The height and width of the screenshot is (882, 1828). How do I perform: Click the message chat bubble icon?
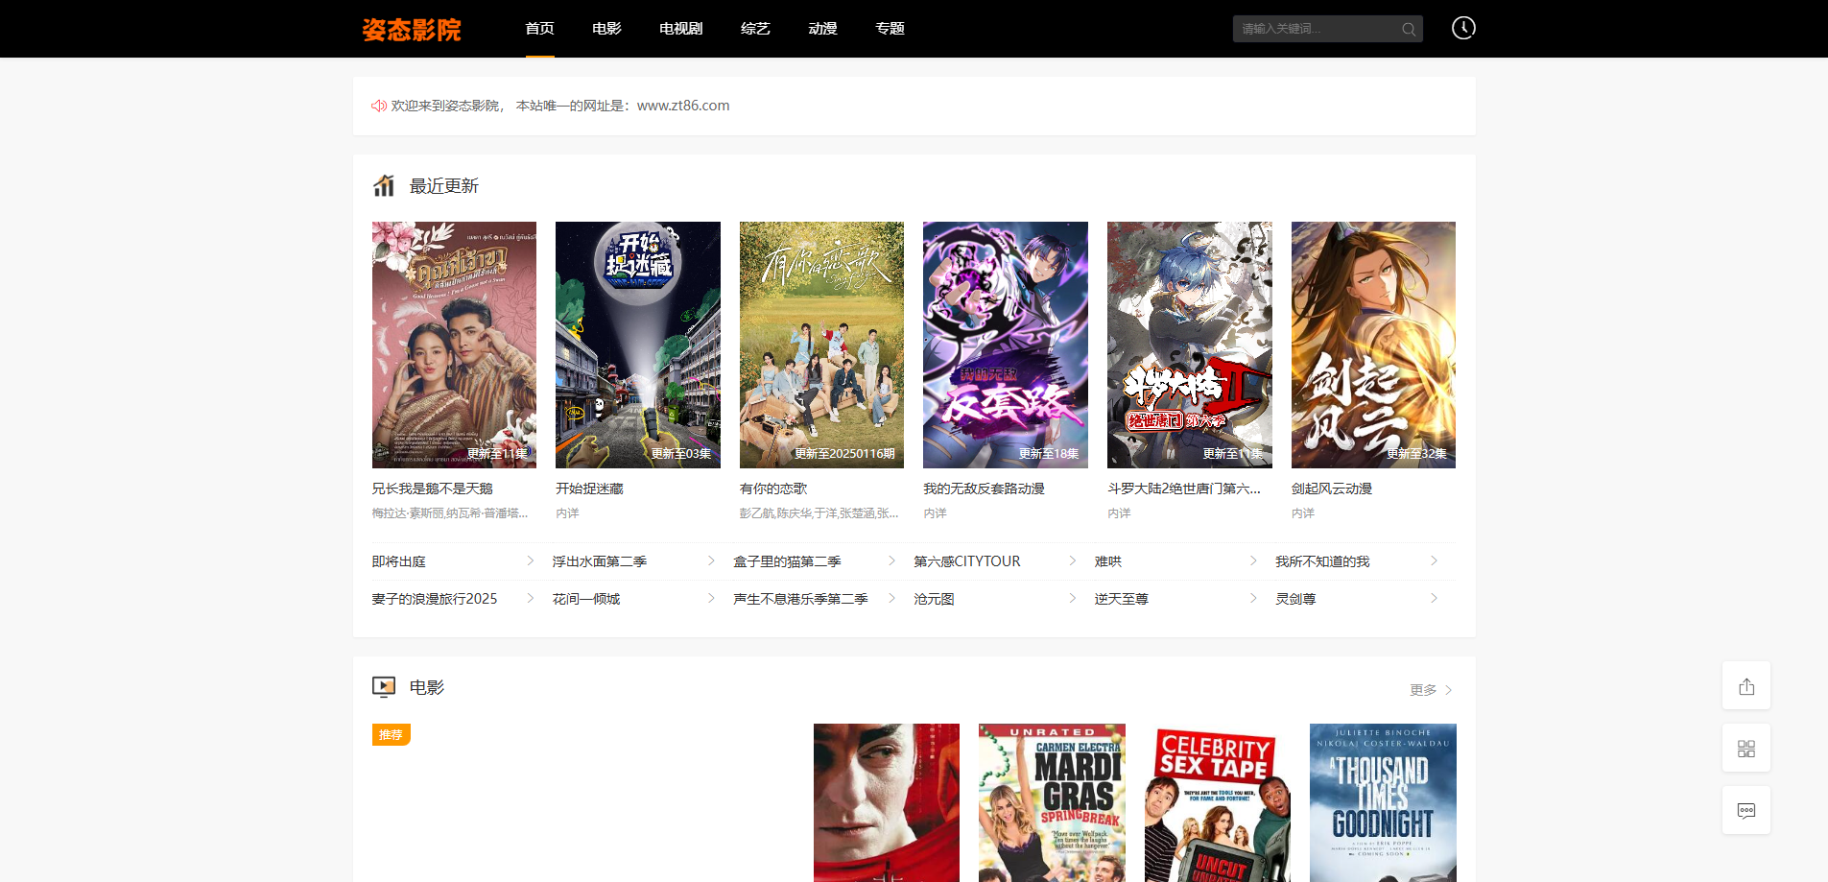click(x=1745, y=811)
